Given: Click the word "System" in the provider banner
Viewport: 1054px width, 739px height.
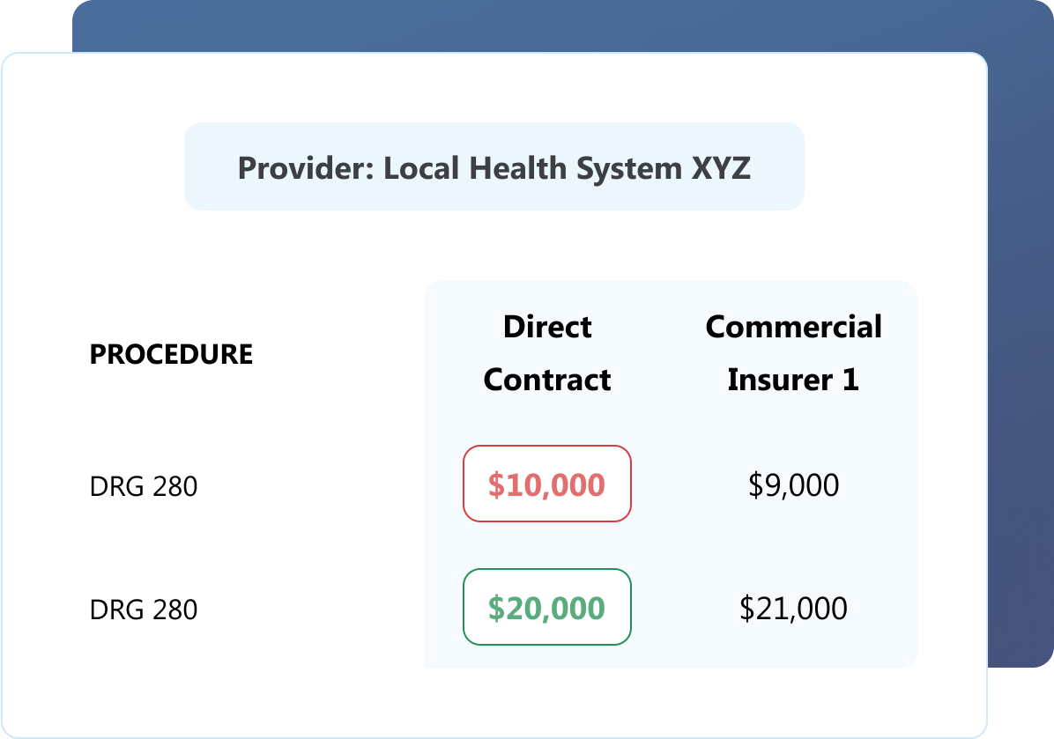Looking at the screenshot, I should tap(620, 168).
